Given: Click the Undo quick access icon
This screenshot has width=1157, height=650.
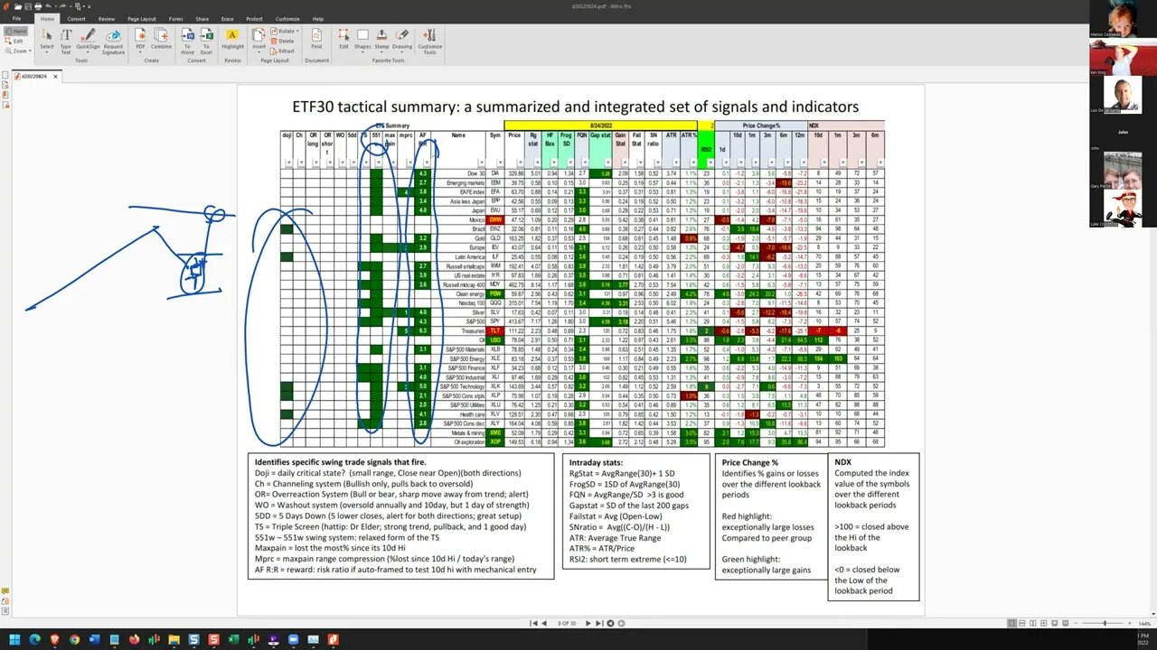Looking at the screenshot, I should [x=47, y=5].
